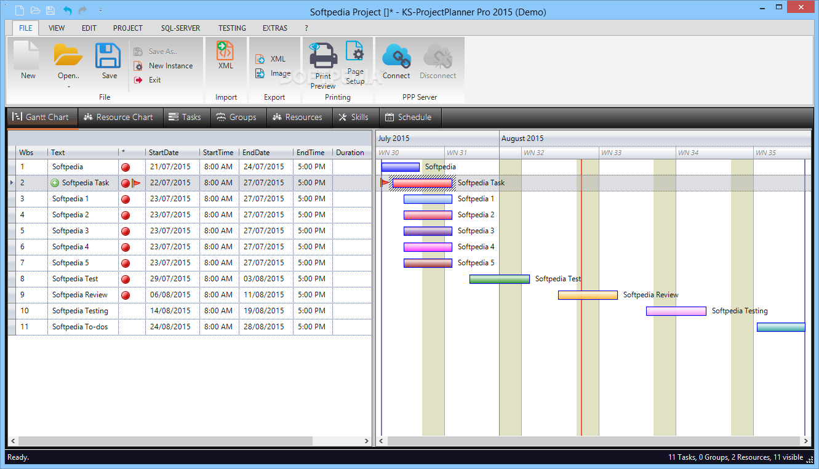Open the EDIT ribbon tab
Viewport: 819px width, 469px height.
coord(89,28)
